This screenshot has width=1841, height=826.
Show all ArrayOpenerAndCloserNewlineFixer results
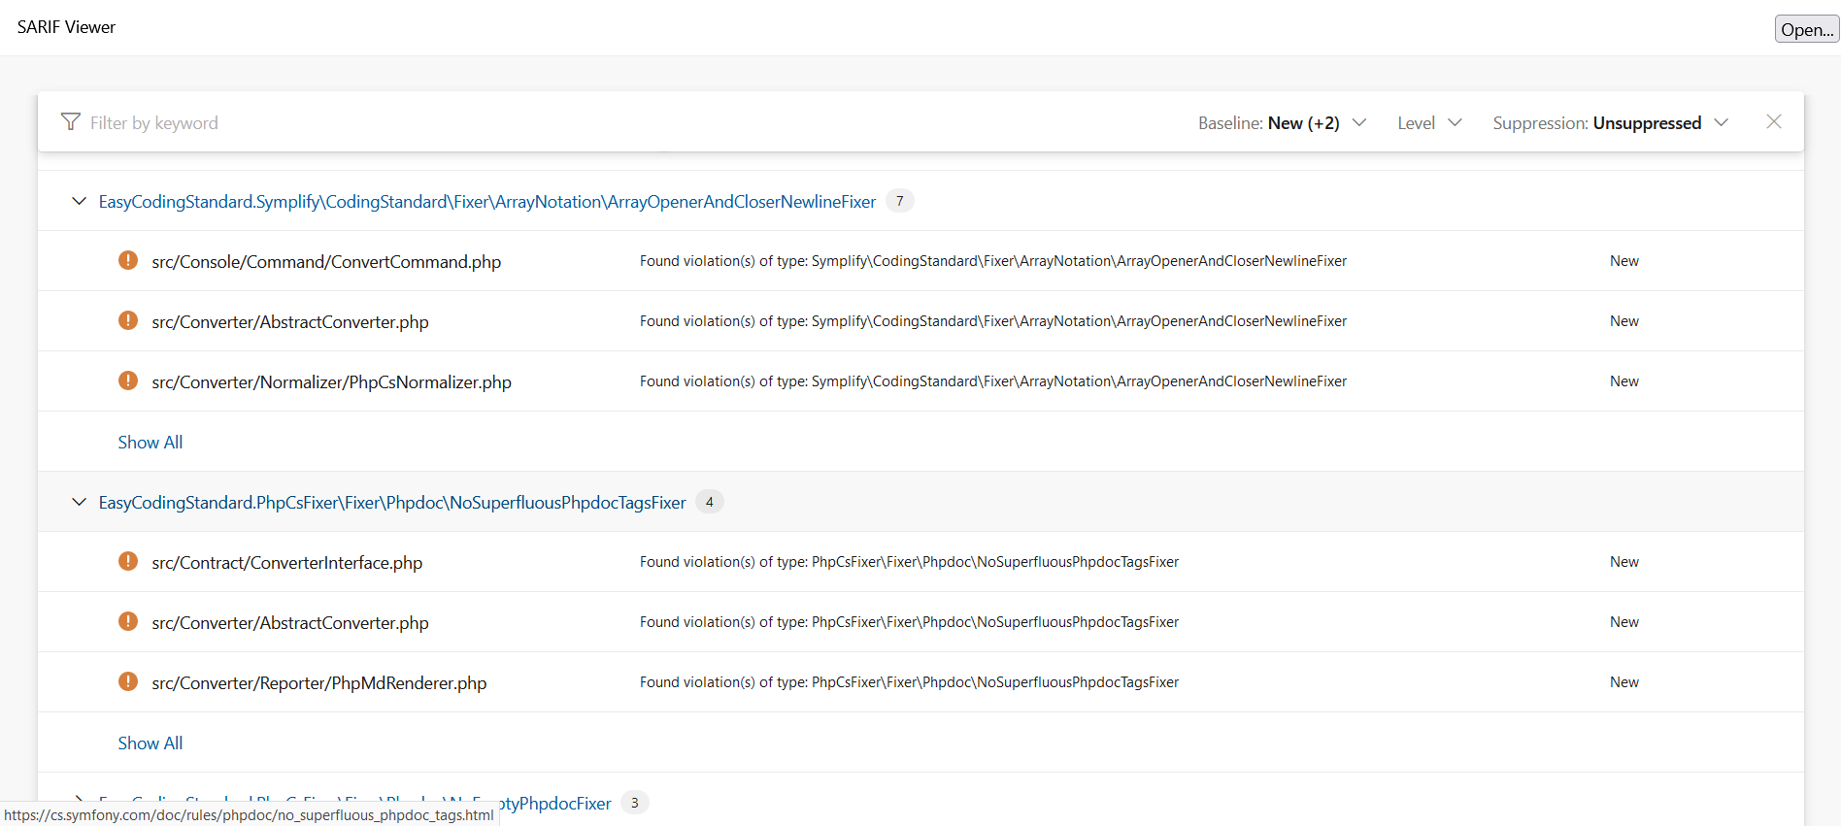click(150, 443)
